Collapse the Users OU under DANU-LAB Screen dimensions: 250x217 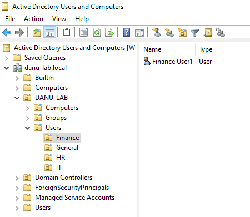[28, 128]
